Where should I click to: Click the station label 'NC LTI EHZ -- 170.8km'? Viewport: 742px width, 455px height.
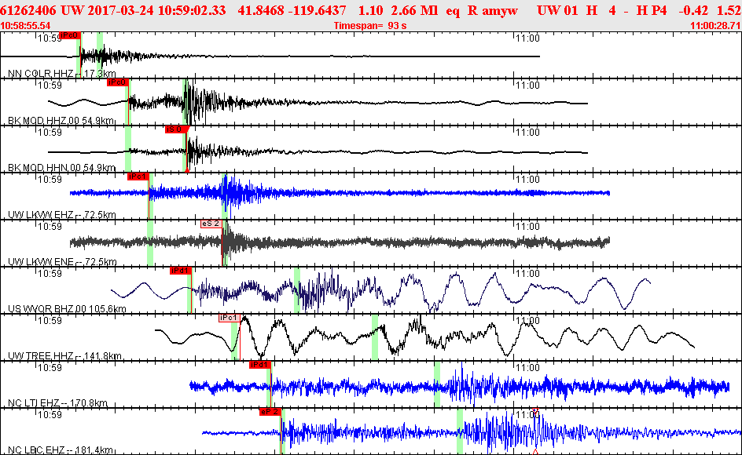[x=57, y=403]
